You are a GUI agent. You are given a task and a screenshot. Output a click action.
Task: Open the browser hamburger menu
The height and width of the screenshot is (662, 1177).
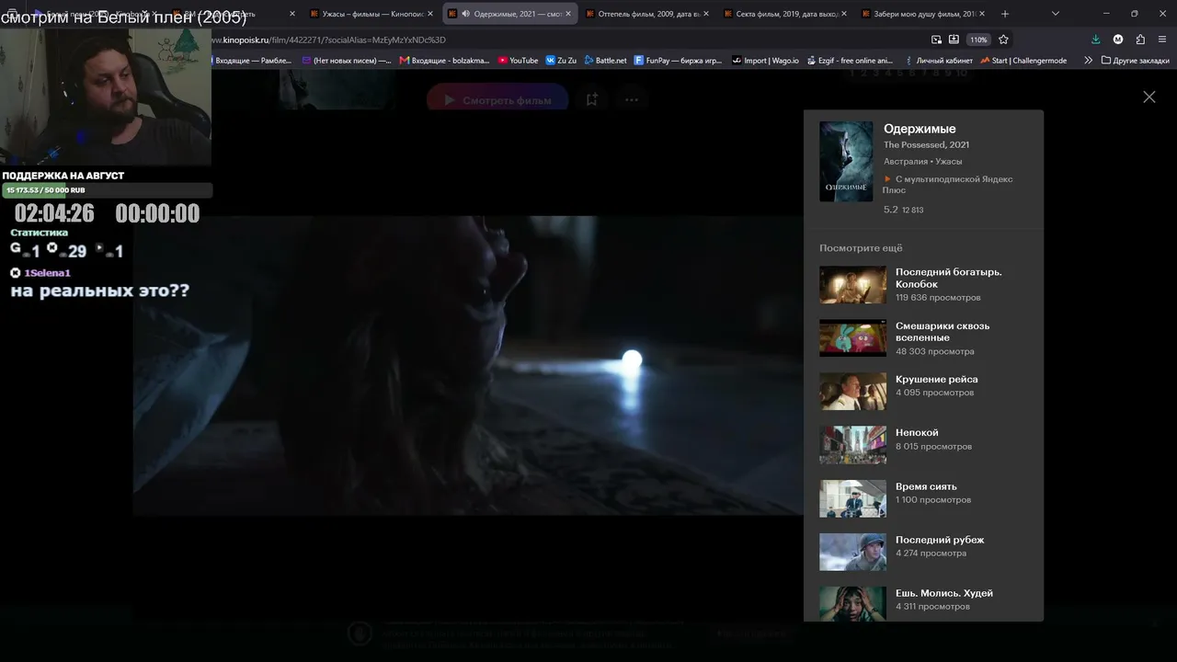(1163, 40)
